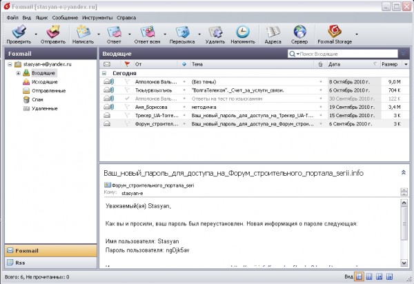The image size is (414, 284).
Task: Click the Проверить mail icon
Action: click(x=19, y=32)
